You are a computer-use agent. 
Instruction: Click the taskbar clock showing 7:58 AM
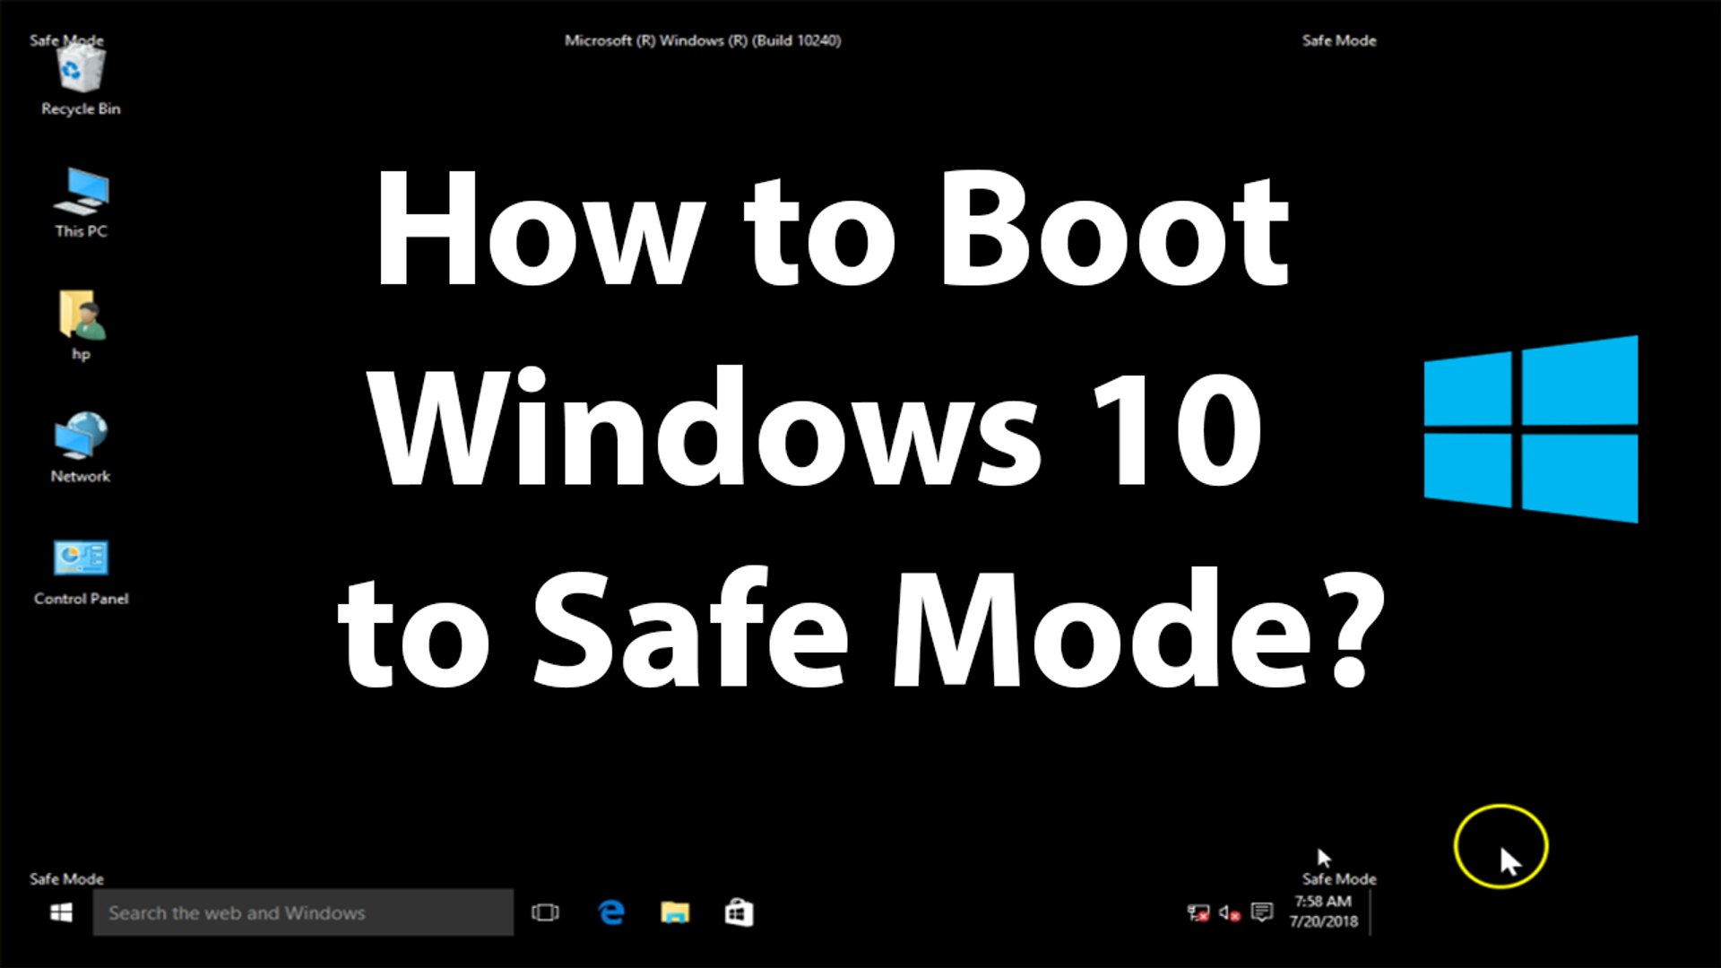click(1323, 902)
